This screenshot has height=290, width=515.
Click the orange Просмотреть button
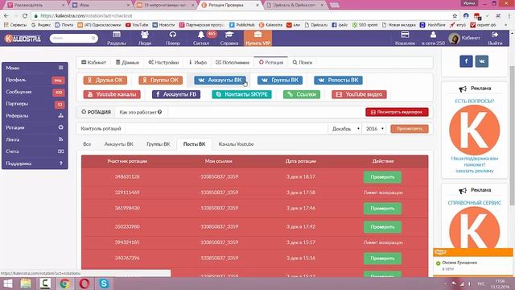pos(410,129)
